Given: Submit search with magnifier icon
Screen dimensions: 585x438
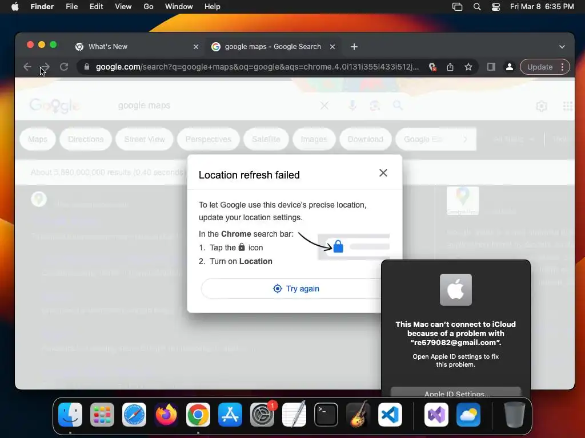Looking at the screenshot, I should point(398,106).
